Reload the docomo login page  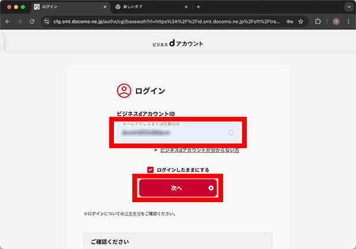tap(32, 21)
